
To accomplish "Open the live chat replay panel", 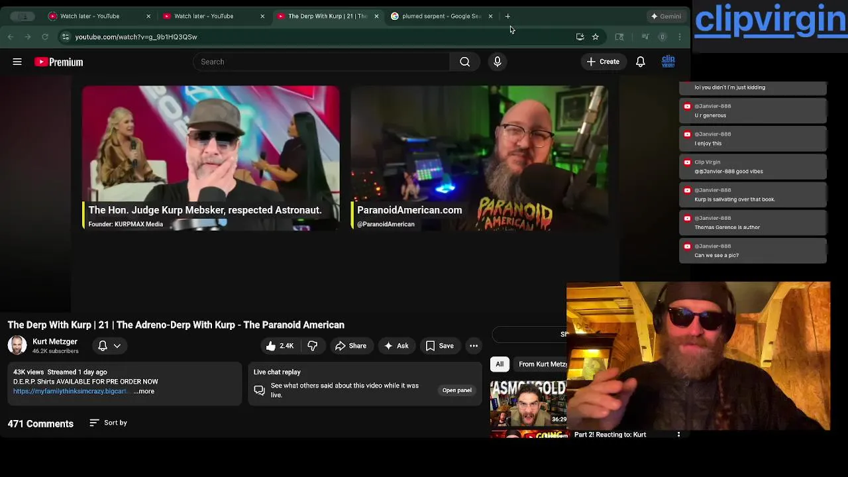I will pyautogui.click(x=457, y=390).
